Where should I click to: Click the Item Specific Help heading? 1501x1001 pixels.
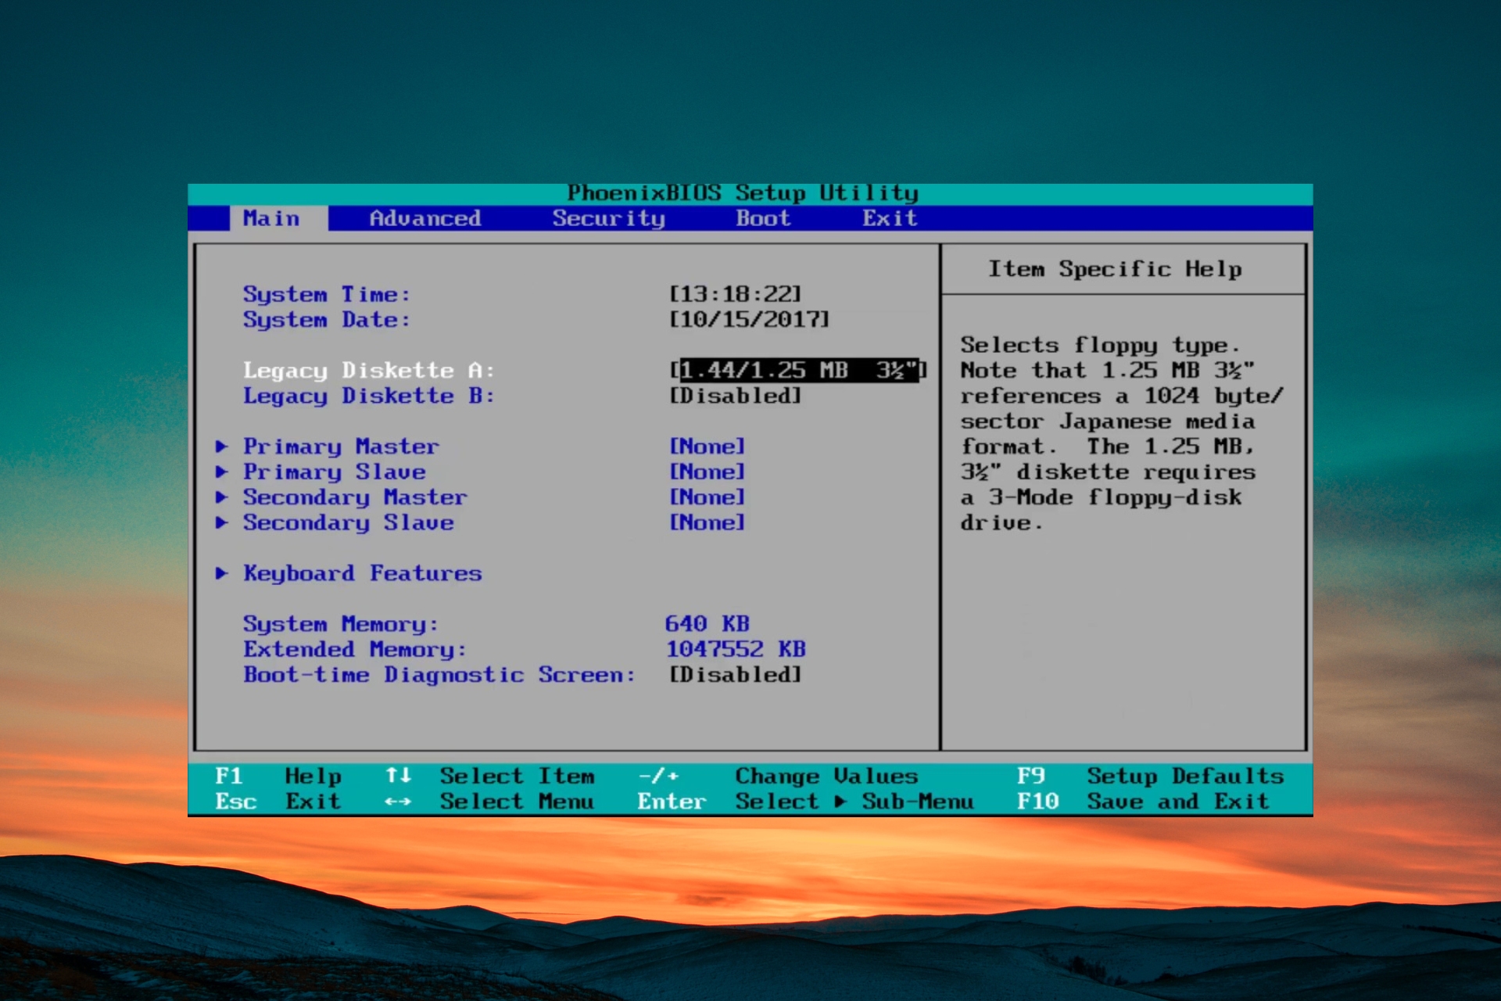point(1115,269)
